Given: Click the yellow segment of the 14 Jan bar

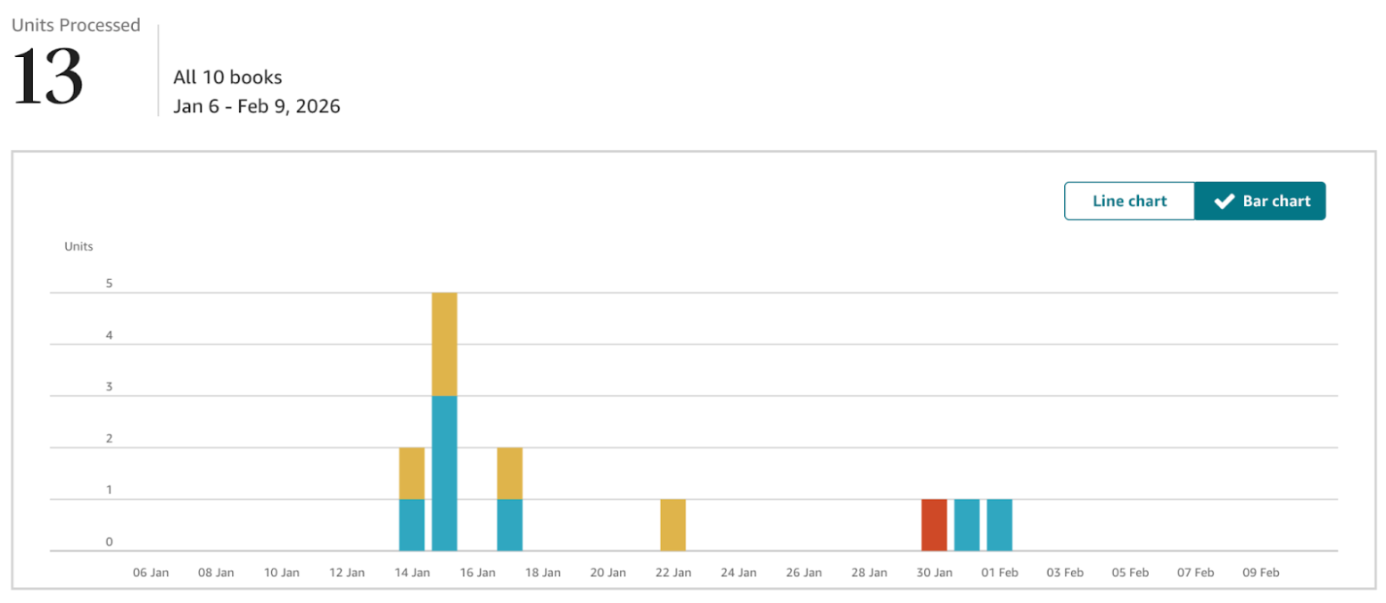Looking at the screenshot, I should pyautogui.click(x=412, y=473).
